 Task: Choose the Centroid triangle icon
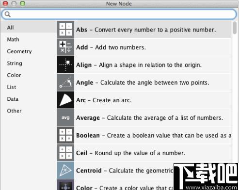[65, 170]
